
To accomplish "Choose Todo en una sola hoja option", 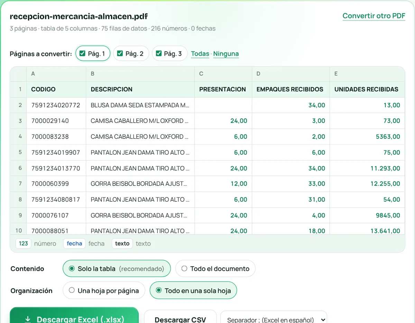I will pos(193,291).
